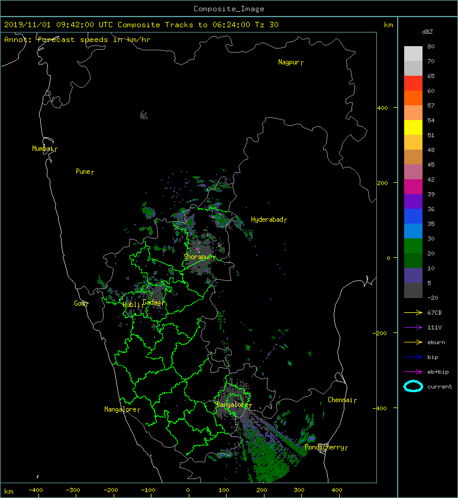Select the bright green swatch on dBZ scale
458x498 pixels.
[413, 246]
